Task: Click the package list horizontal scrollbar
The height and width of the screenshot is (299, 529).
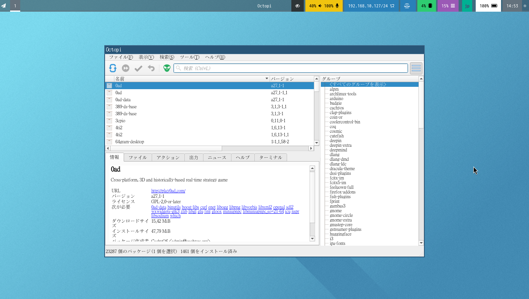Action: [166, 148]
